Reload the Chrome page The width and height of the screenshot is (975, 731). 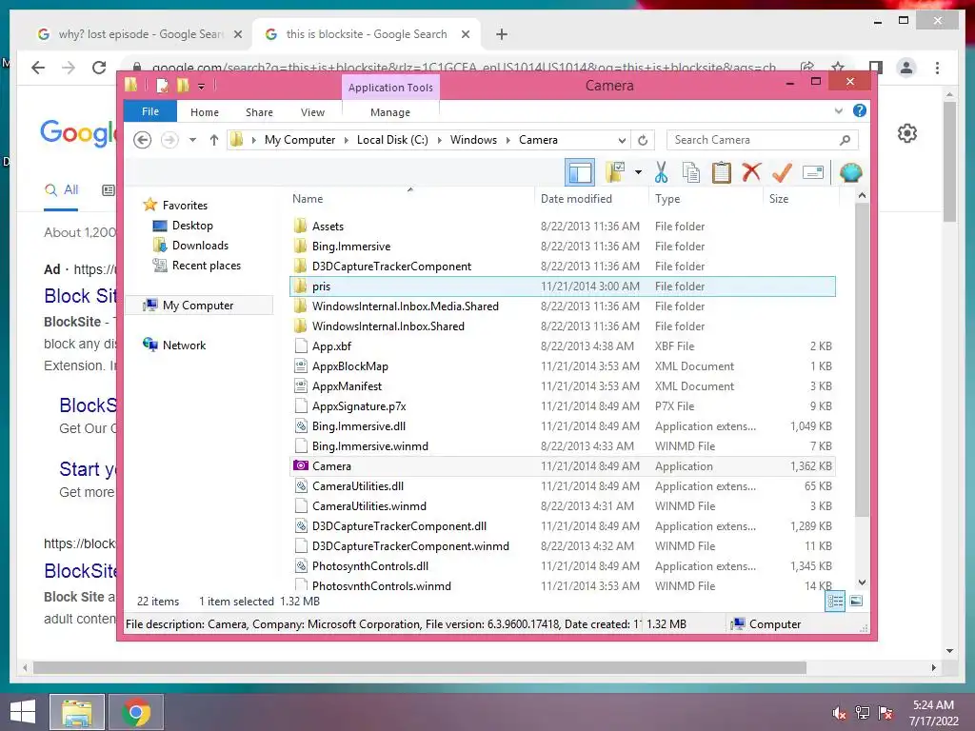click(99, 68)
